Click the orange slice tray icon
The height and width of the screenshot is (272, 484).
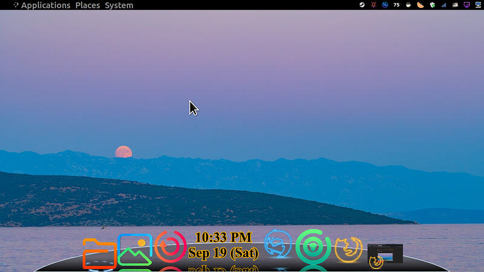(x=420, y=5)
